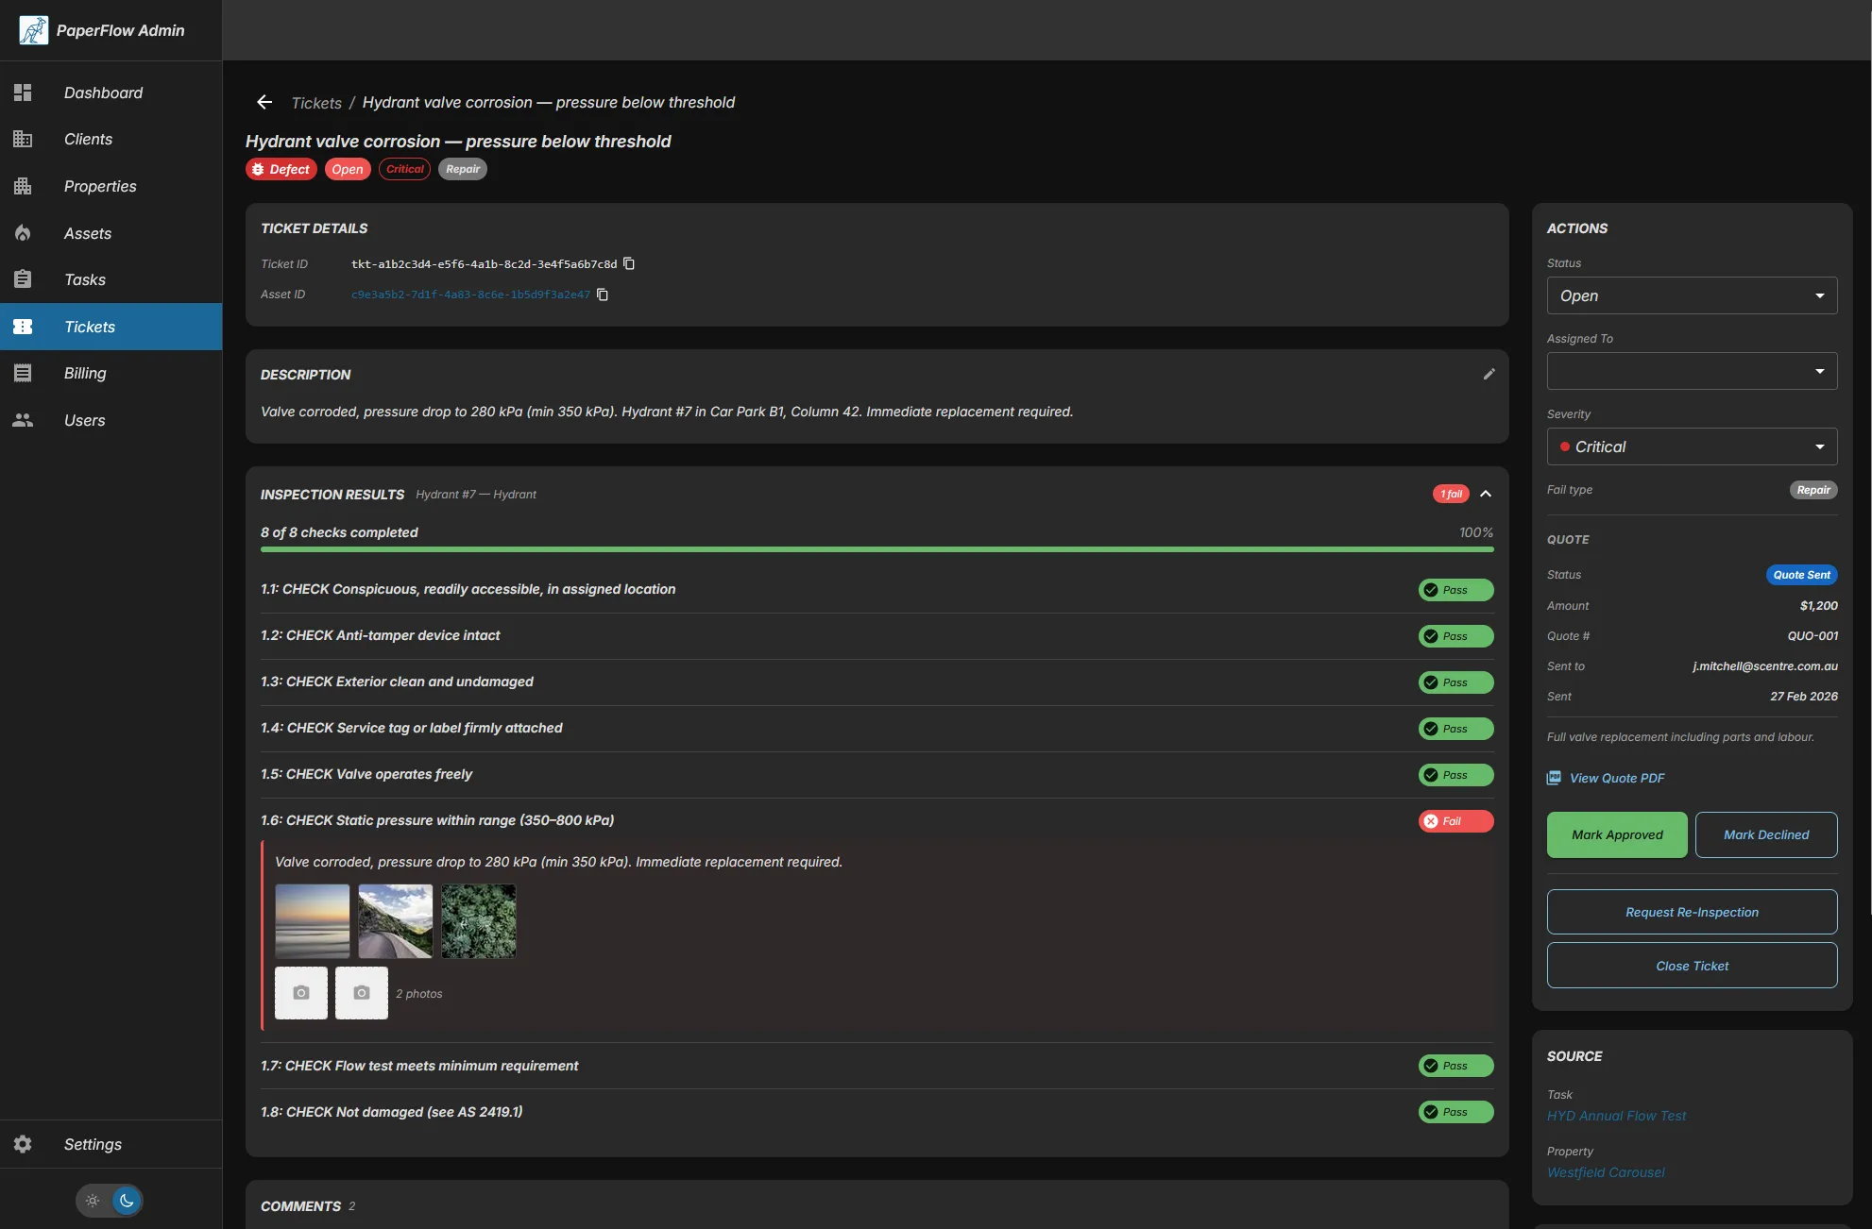This screenshot has height=1229, width=1872.
Task: Open Users via the people sidebar icon
Action: (x=22, y=420)
